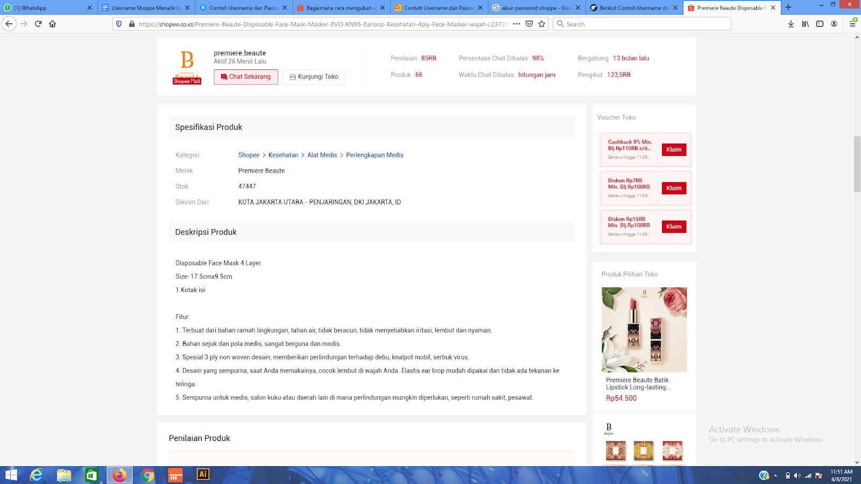Go back with the browser back arrow

point(9,24)
